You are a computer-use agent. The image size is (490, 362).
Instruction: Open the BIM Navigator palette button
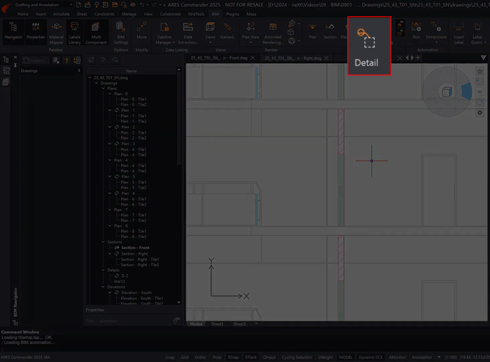(x=13, y=31)
